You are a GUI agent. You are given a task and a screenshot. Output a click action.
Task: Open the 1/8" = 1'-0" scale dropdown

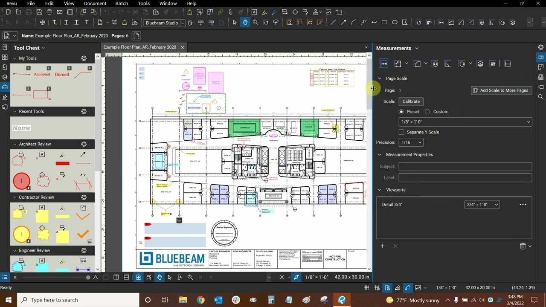pyautogui.click(x=465, y=122)
